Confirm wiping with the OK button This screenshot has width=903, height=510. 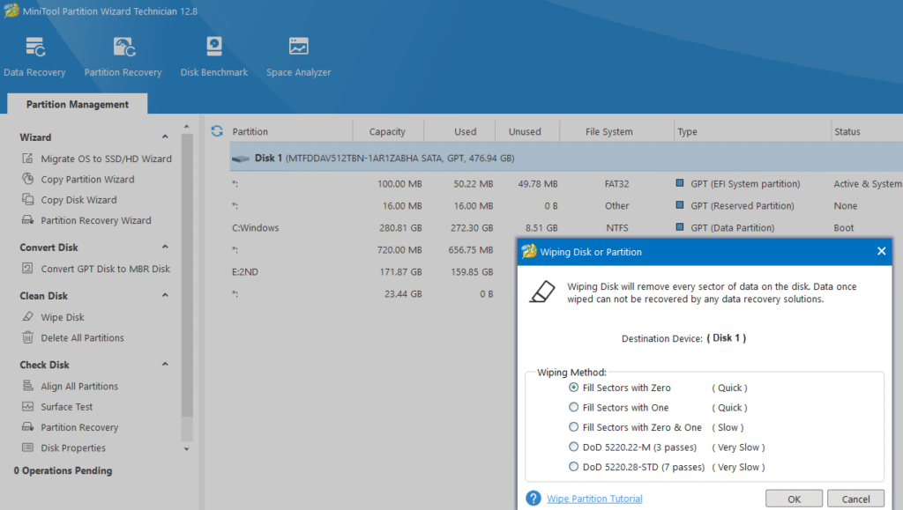click(x=795, y=499)
